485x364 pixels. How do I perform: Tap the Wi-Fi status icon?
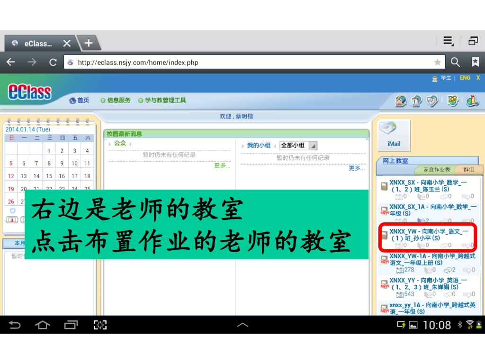click(x=470, y=324)
